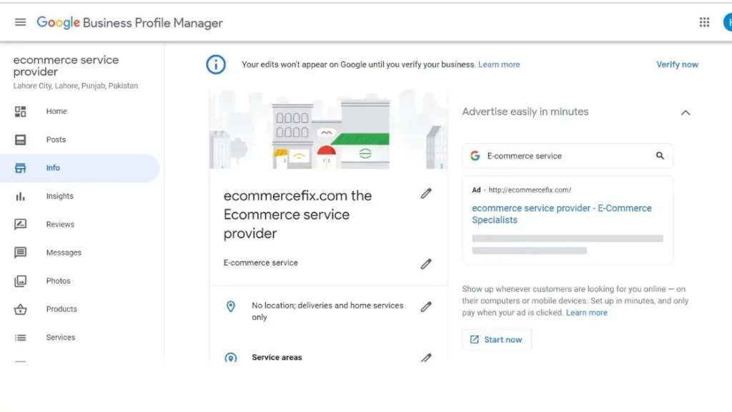
Task: Click the 'Service areas' label
Action: tap(277, 358)
